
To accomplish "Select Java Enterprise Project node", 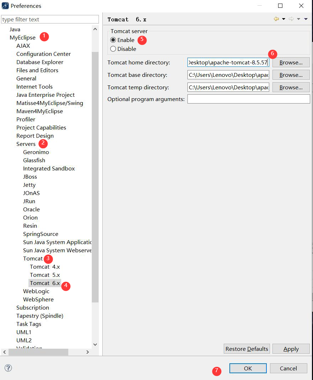I will point(46,95).
